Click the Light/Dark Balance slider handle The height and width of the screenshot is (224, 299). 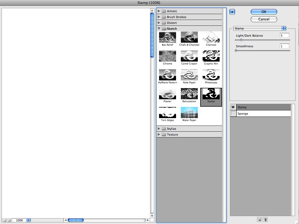pos(241,40)
